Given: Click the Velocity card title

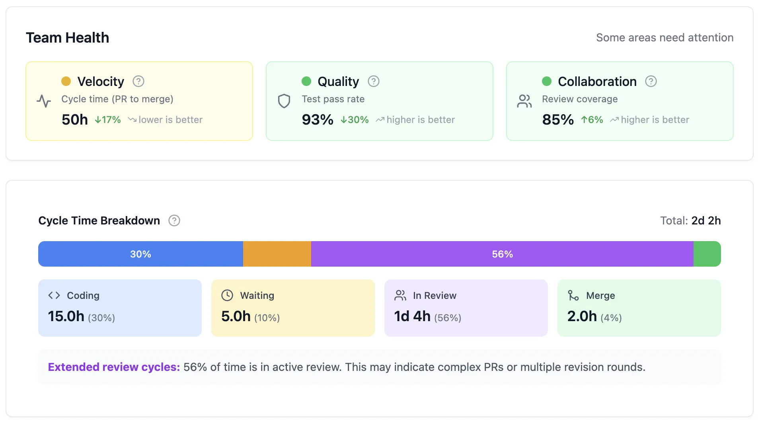Looking at the screenshot, I should coord(101,81).
